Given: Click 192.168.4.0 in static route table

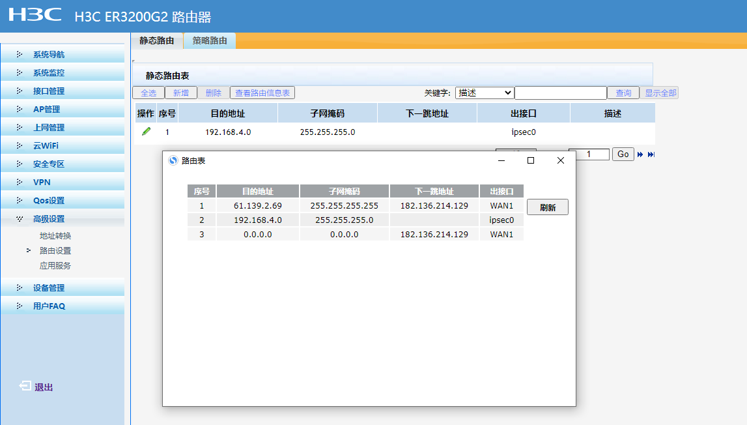Looking at the screenshot, I should [228, 132].
